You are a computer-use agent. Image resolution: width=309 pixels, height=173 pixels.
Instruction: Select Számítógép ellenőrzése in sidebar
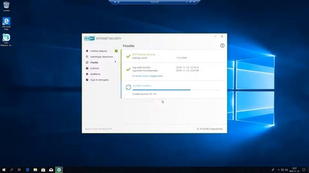101,57
